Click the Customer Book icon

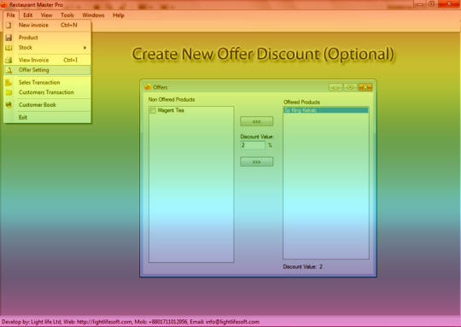[x=9, y=105]
